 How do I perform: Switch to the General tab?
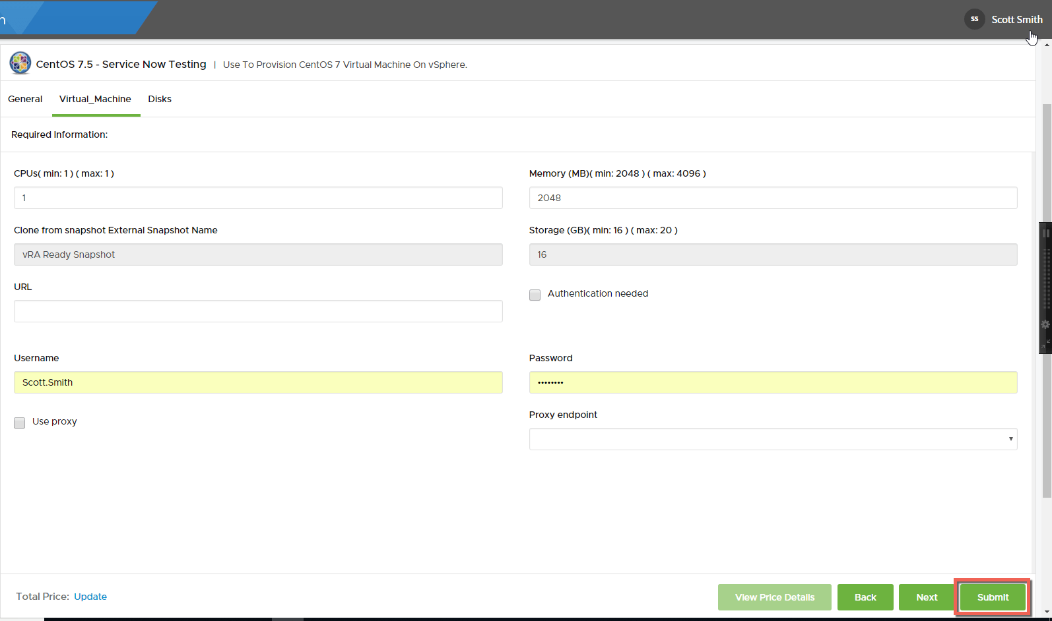pyautogui.click(x=25, y=99)
